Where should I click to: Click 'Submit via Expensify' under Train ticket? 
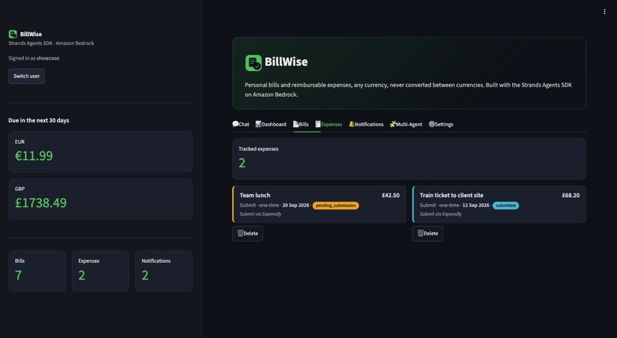pyautogui.click(x=441, y=214)
